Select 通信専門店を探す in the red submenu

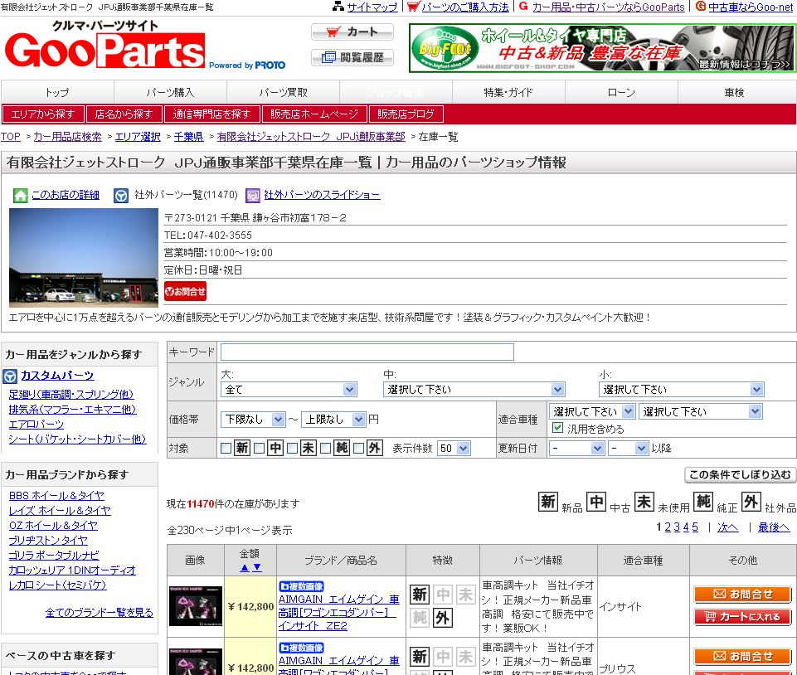212,114
